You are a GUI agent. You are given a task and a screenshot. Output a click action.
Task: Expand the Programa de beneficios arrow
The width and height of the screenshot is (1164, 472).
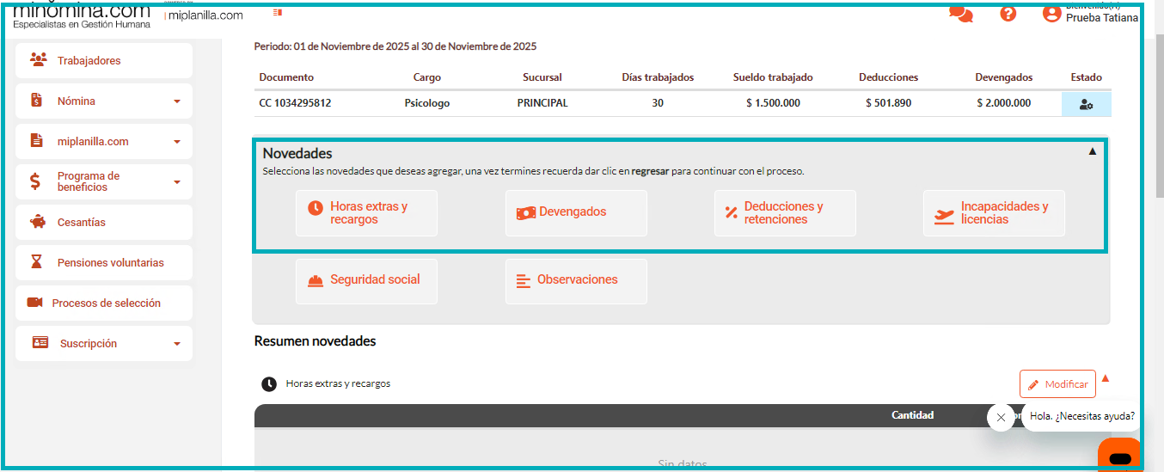(x=177, y=182)
